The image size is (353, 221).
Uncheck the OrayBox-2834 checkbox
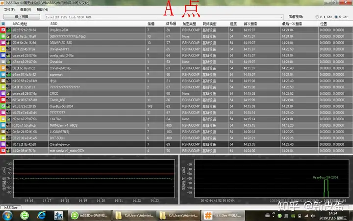tap(3, 30)
